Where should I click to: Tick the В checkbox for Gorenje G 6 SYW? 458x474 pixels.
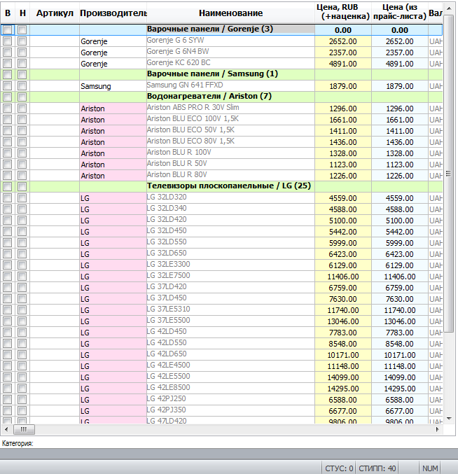click(x=8, y=41)
